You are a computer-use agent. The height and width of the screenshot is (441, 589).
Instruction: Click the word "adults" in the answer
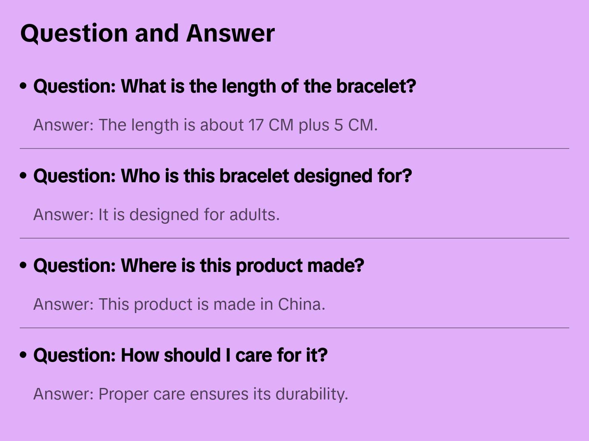(x=254, y=215)
